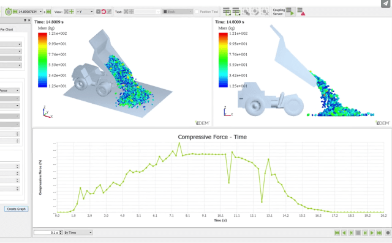Click the highest peak data point on graph
The image size is (392, 243).
coord(179,143)
